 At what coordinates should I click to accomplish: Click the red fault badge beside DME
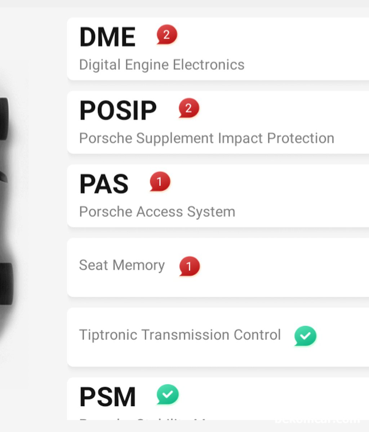click(x=166, y=35)
